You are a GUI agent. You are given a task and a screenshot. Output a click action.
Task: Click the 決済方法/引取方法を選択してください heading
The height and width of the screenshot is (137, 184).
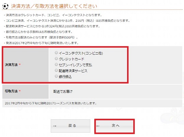pyautogui.click(x=54, y=6)
